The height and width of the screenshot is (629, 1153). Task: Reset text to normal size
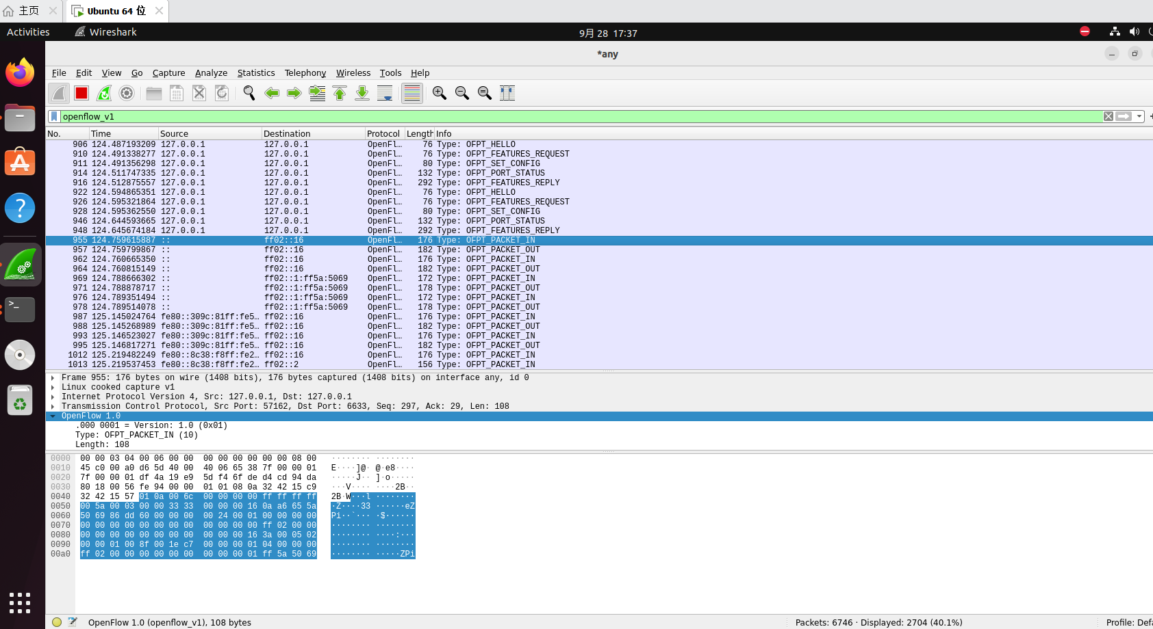(x=485, y=93)
